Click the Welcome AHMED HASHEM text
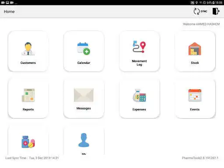 pyautogui.click(x=201, y=24)
